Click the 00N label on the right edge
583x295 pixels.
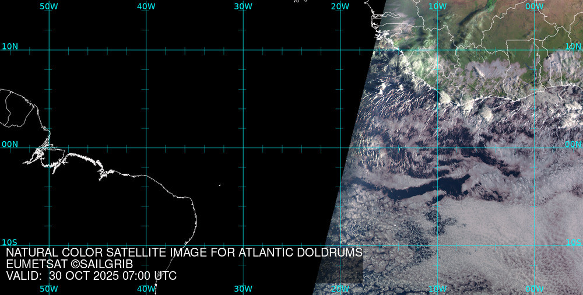pos(573,144)
